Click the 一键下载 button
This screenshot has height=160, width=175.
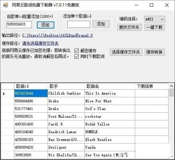[155, 27]
